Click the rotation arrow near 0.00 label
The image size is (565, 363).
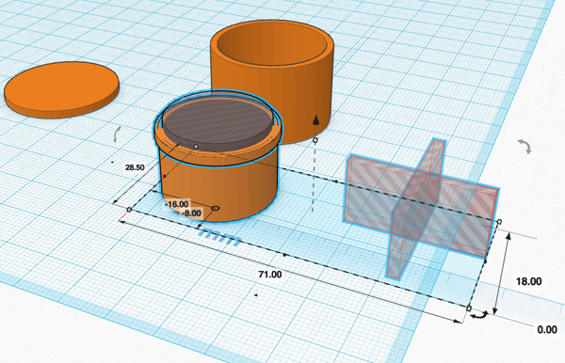(x=479, y=315)
